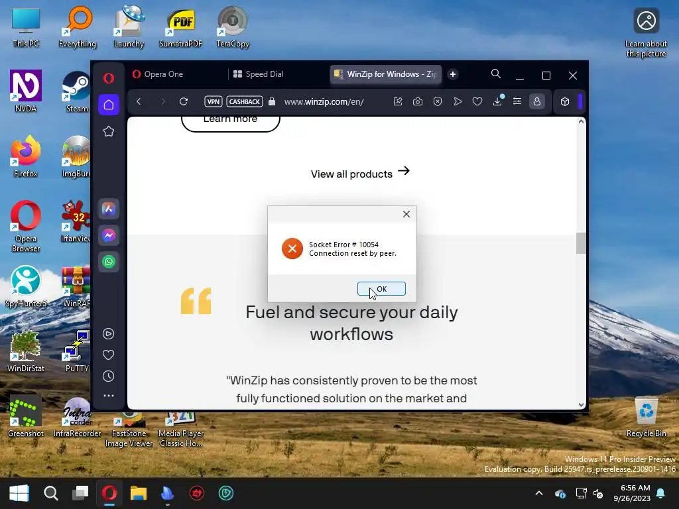Image resolution: width=679 pixels, height=509 pixels.
Task: Click the muted volume tray icon
Action: coord(598,493)
